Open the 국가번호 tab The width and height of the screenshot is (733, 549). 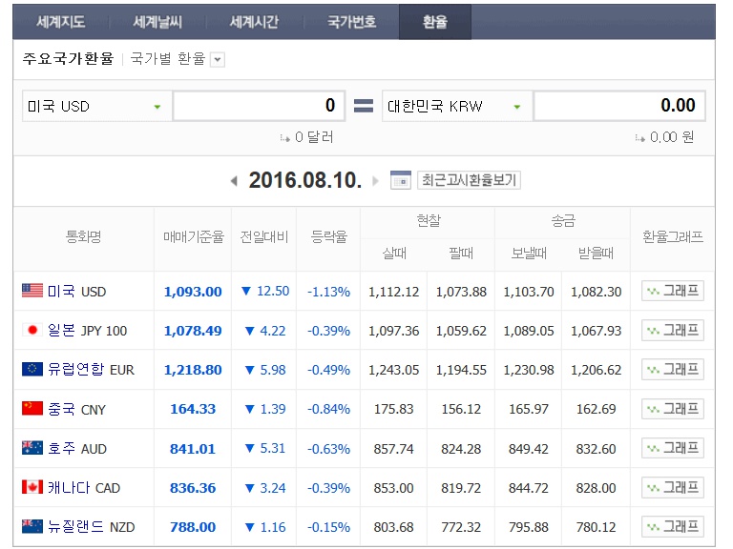351,22
